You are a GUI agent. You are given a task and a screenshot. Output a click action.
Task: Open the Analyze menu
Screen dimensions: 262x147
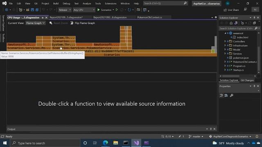click(87, 4)
